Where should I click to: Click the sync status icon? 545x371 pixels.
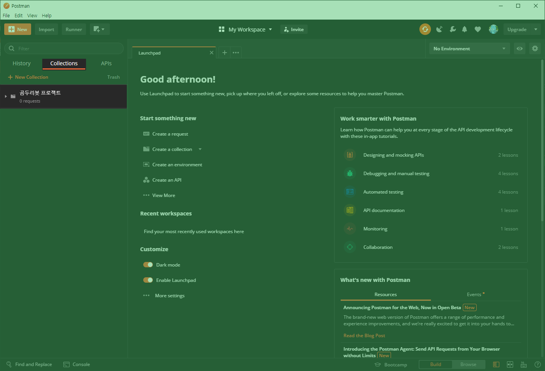[x=425, y=29]
